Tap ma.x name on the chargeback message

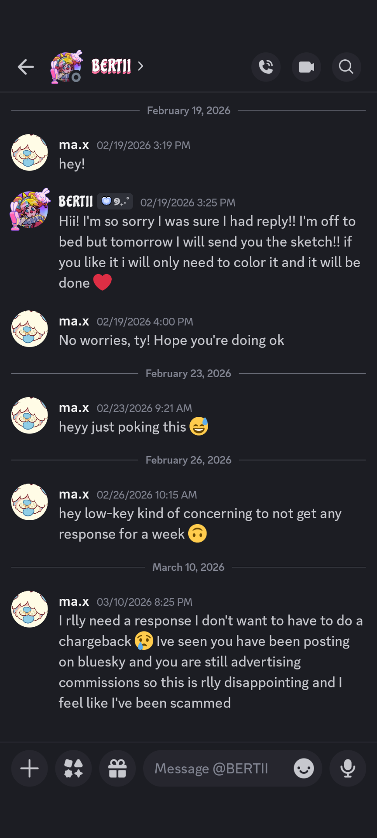click(x=74, y=601)
